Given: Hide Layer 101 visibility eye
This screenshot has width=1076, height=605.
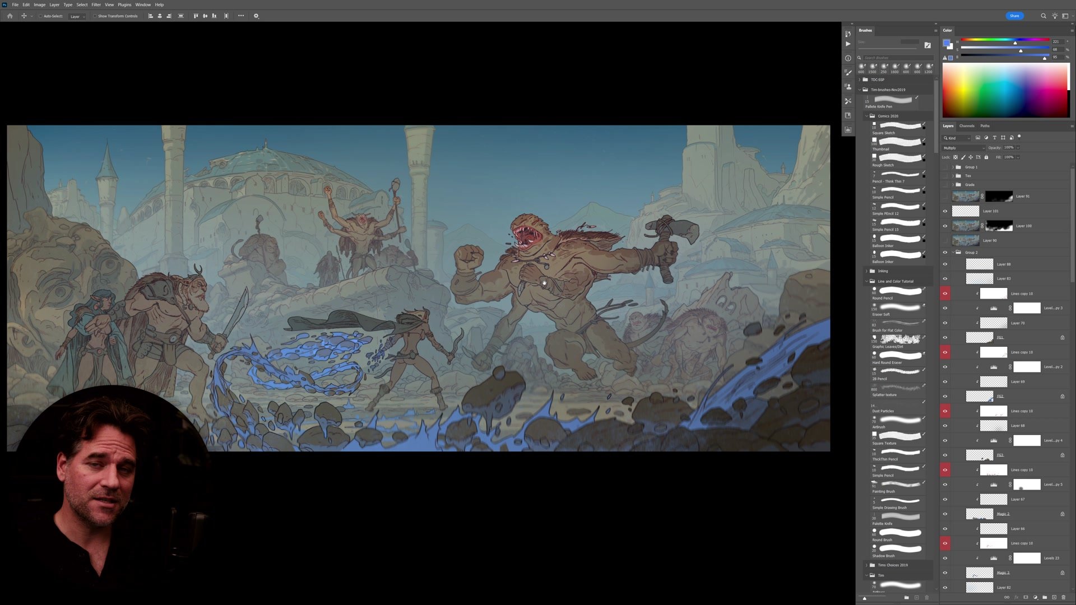Looking at the screenshot, I should click(945, 211).
